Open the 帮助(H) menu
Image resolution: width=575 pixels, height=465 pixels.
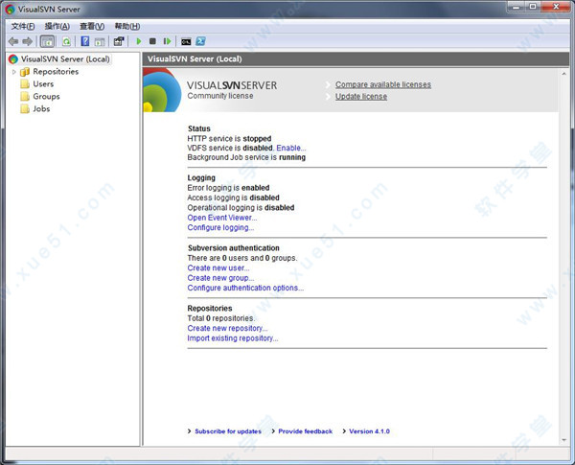pos(127,26)
